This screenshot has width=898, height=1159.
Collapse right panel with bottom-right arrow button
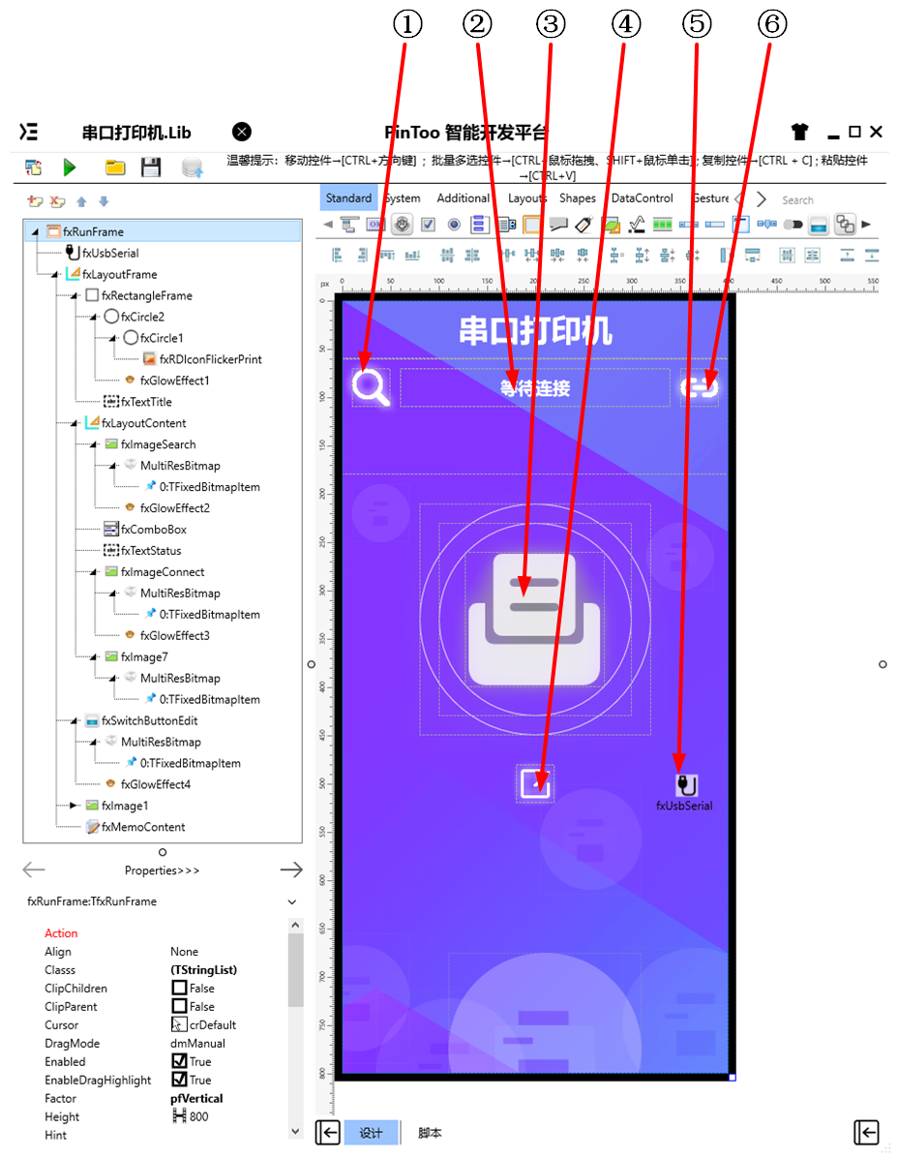pyautogui.click(x=866, y=1133)
